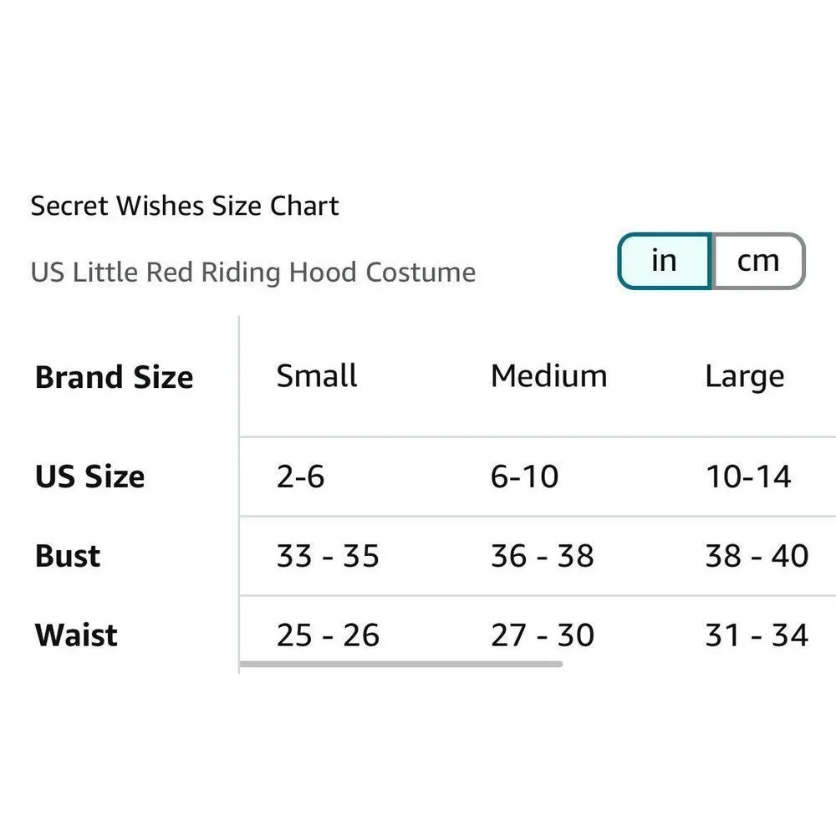Click the 6-10 Medium size cell
836x836 pixels.
click(x=523, y=477)
